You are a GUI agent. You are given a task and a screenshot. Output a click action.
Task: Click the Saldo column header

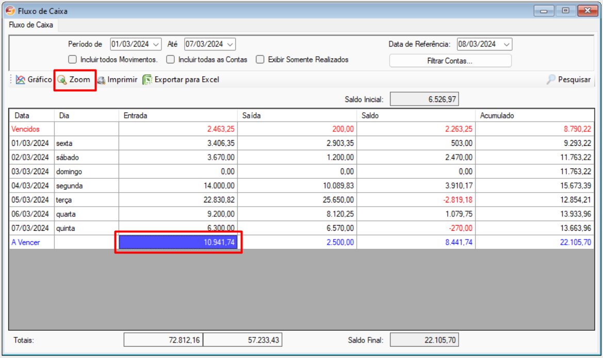(416, 115)
